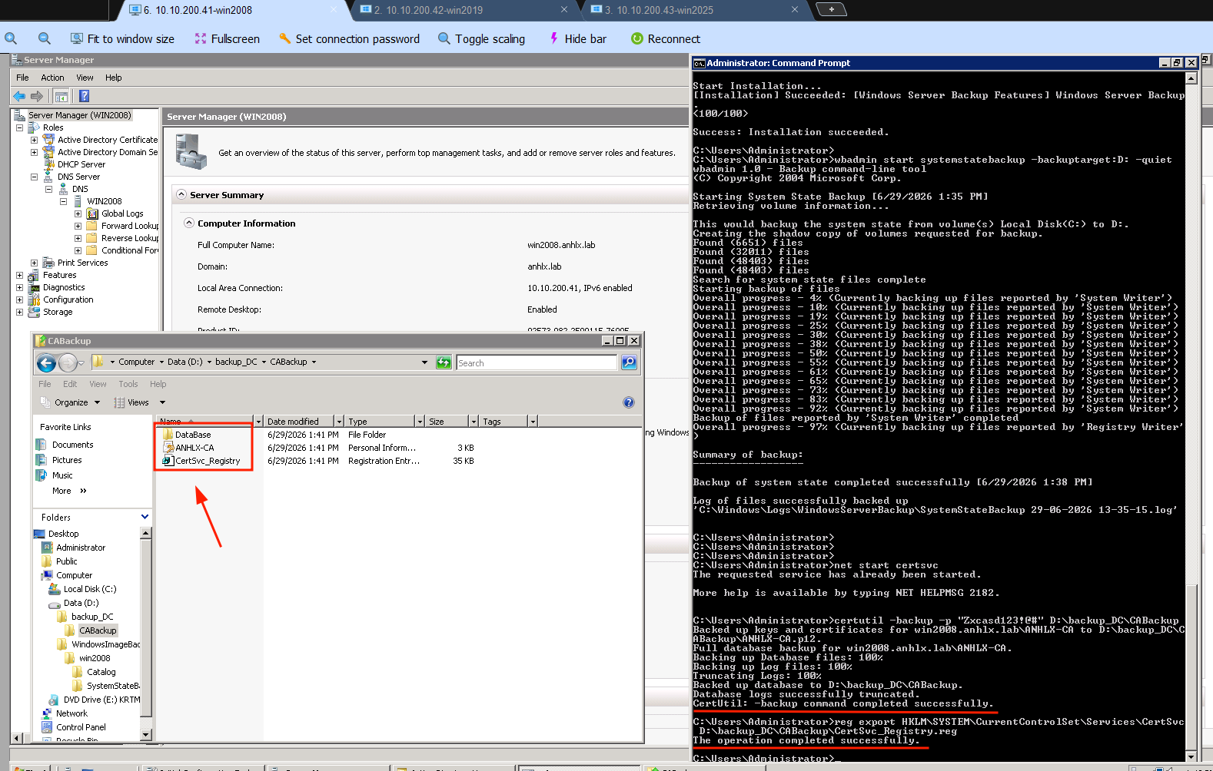The image size is (1213, 771).
Task: Select WindowsImageBackup folder in tree
Action: [106, 644]
